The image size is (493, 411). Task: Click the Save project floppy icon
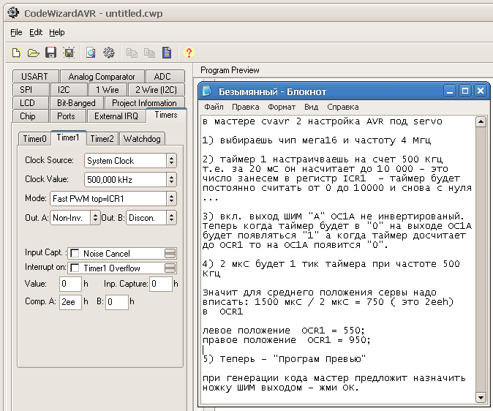pos(51,53)
